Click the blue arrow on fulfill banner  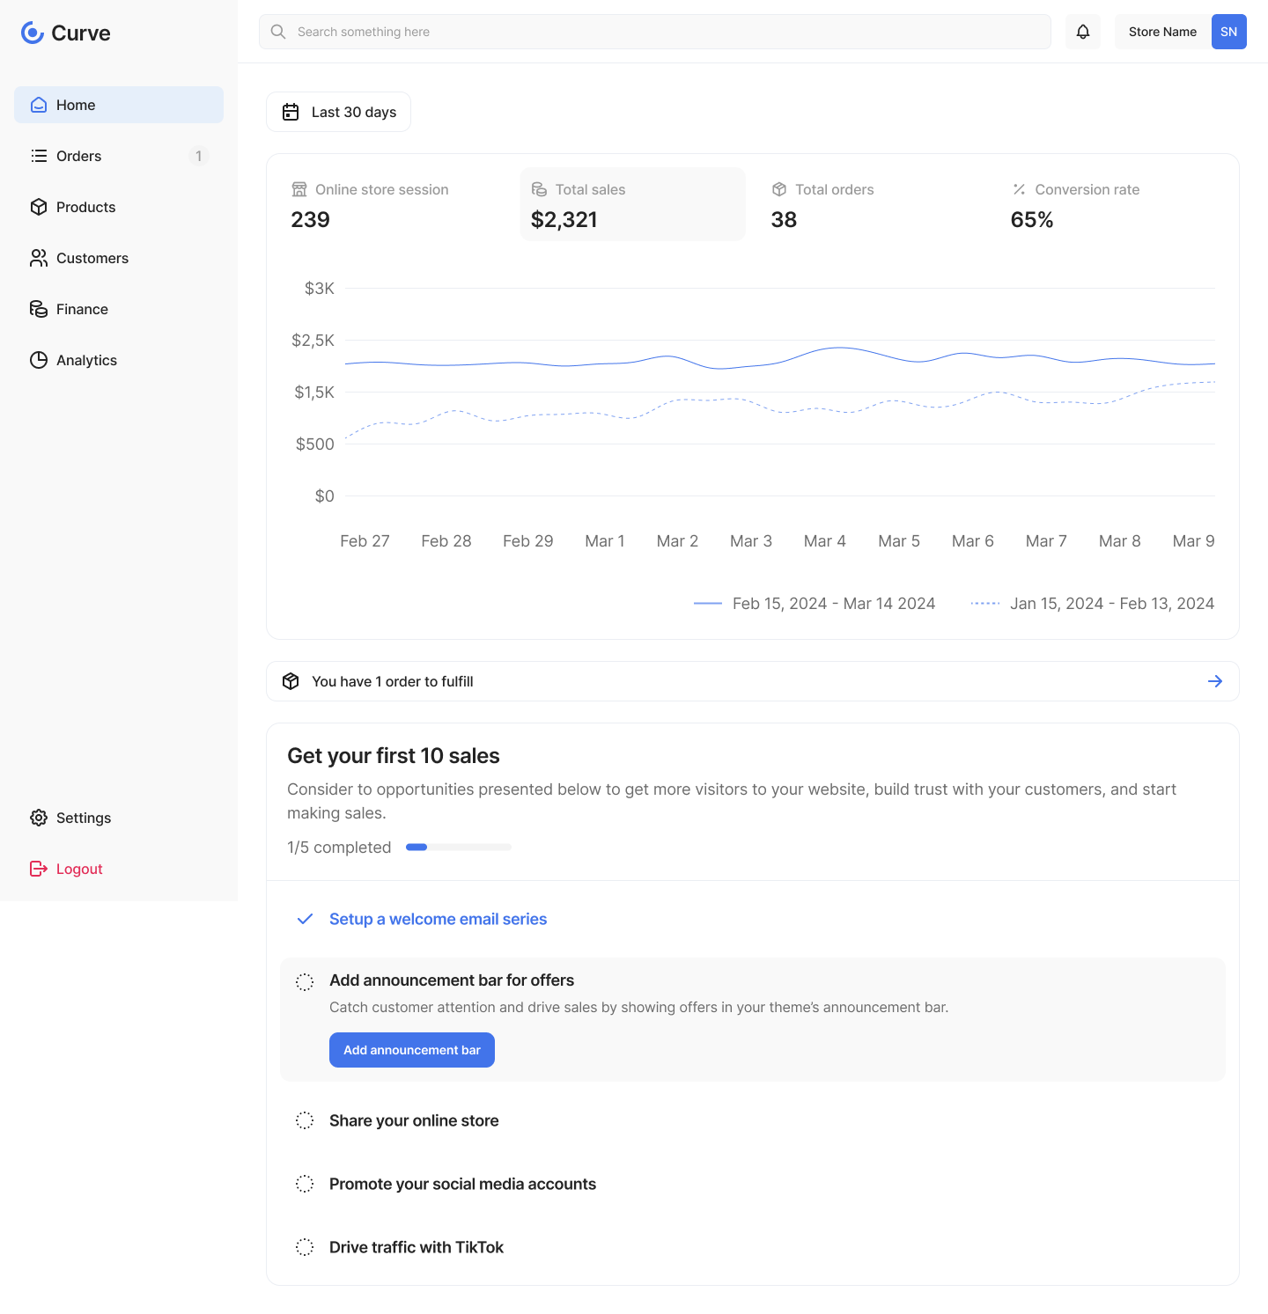point(1215,681)
